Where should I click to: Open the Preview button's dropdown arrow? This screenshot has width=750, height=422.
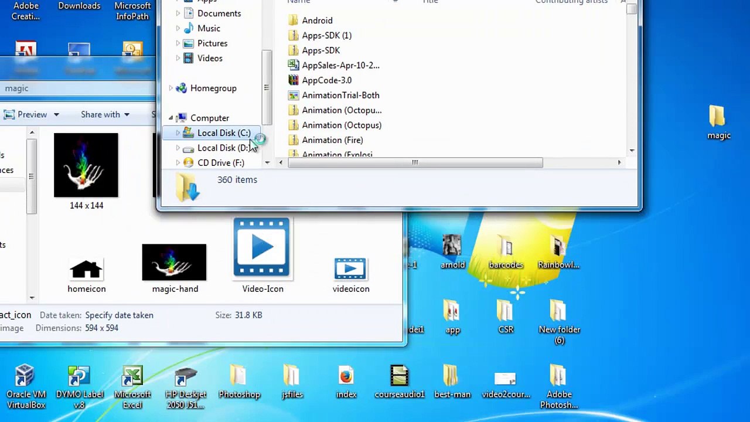point(56,114)
